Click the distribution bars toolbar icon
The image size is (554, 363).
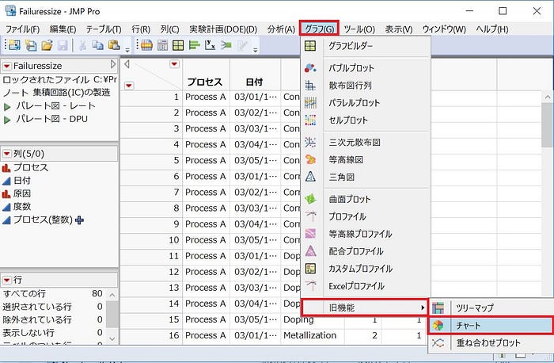pyautogui.click(x=195, y=45)
